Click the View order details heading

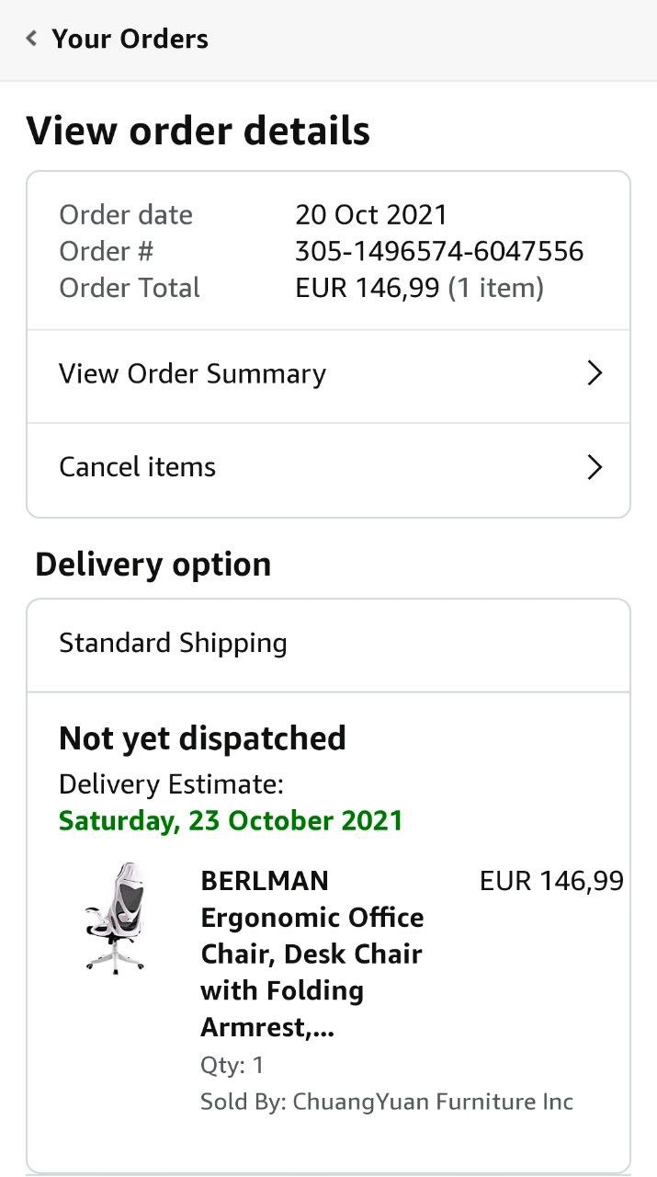click(198, 131)
